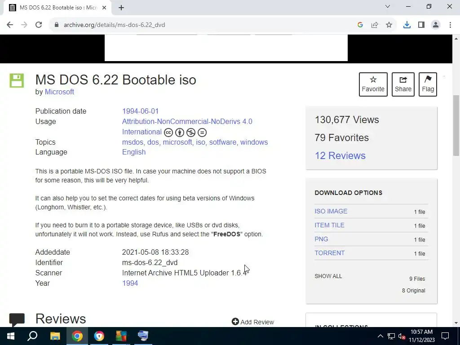Bookmark this tab with star icon
This screenshot has height=345, width=460.
389,25
